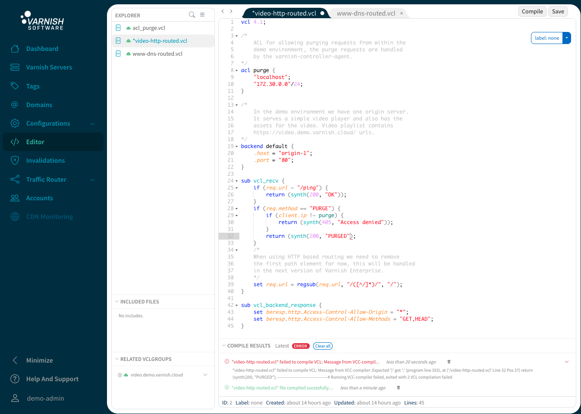Open the Dashboard page
Viewport: 581px width, 414px height.
pos(42,49)
